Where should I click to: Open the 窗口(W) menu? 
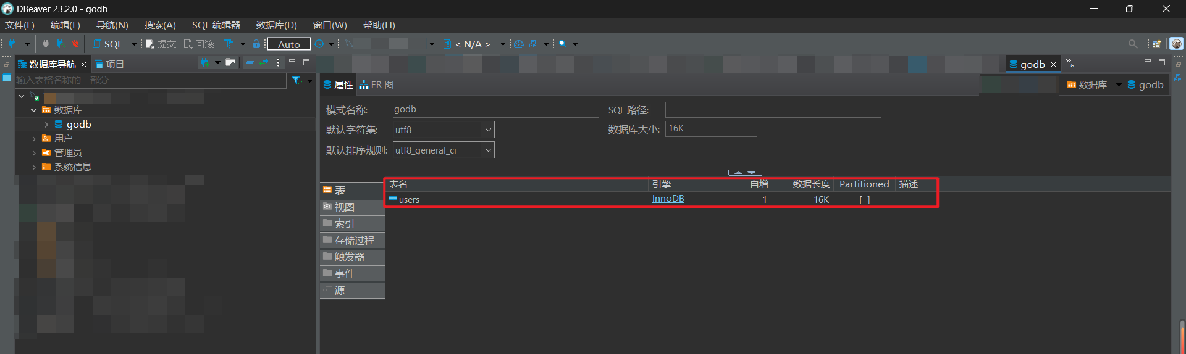tap(330, 25)
